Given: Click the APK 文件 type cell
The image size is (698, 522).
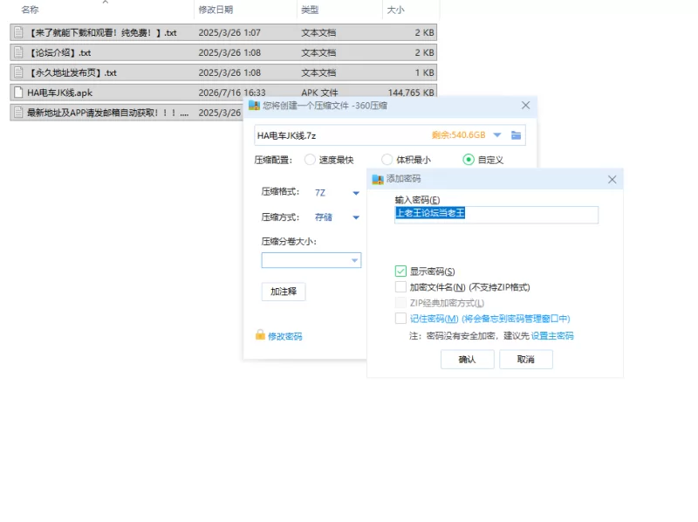Looking at the screenshot, I should (319, 93).
